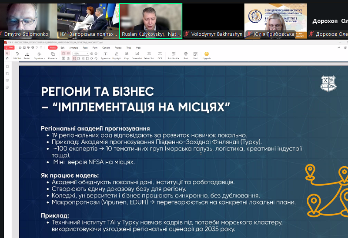Open the Attachments sidebar panel
This screenshot has height=238, width=348.
(7, 87)
